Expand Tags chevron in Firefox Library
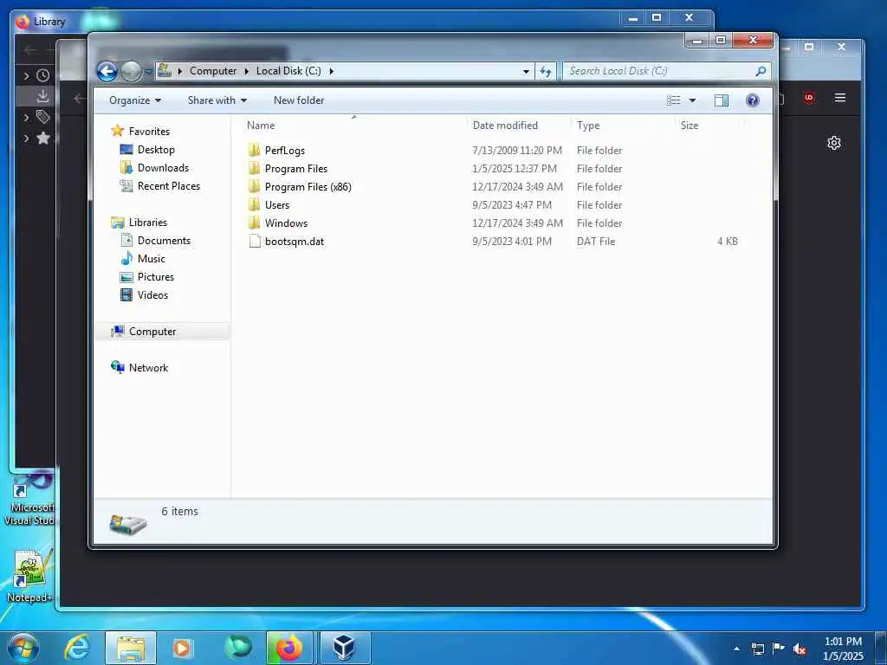The image size is (887, 665). coord(26,117)
